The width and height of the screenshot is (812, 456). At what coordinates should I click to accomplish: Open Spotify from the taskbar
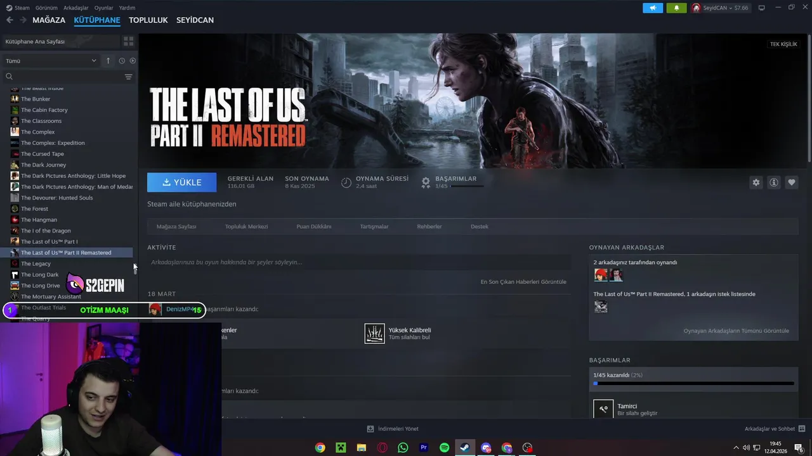(x=445, y=448)
